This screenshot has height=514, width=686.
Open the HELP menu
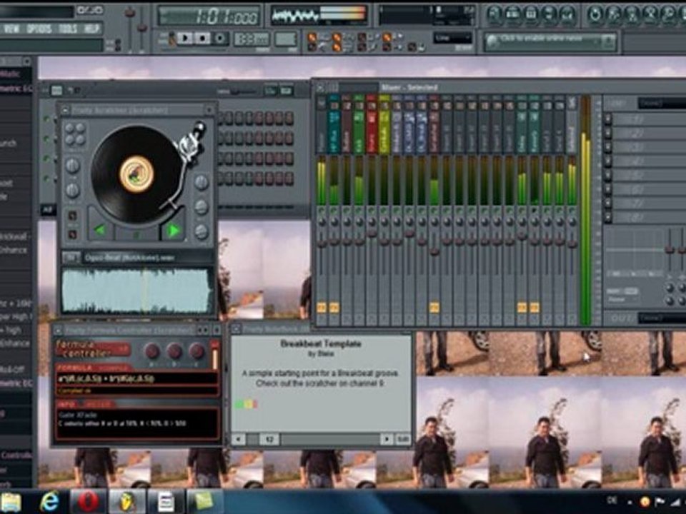click(x=91, y=29)
